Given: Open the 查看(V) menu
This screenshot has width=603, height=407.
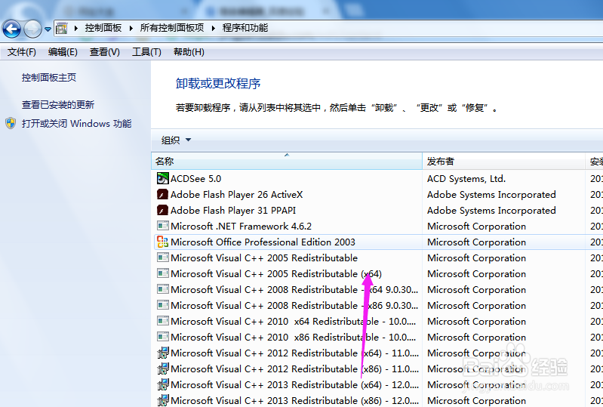Looking at the screenshot, I should click(105, 52).
